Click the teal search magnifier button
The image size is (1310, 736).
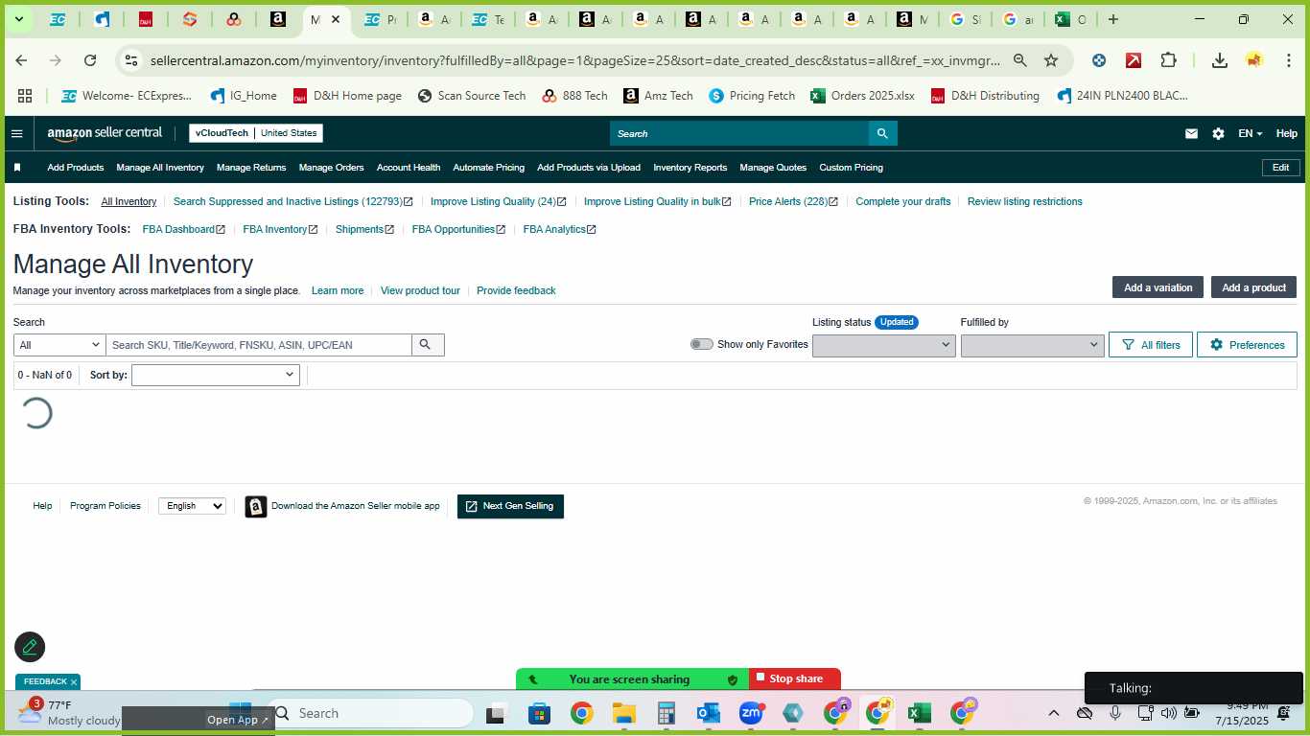tap(882, 133)
